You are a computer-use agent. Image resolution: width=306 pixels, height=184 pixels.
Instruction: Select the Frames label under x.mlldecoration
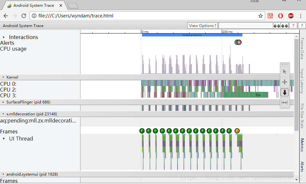pyautogui.click(x=9, y=131)
